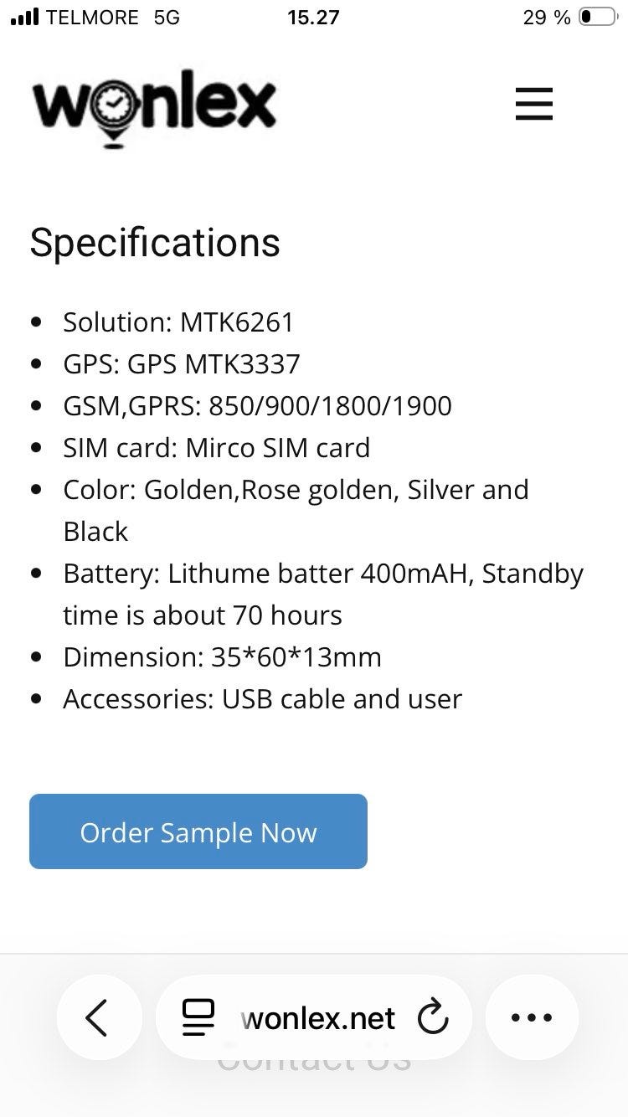Tap the GPS MTK3337 specification line

coord(181,364)
